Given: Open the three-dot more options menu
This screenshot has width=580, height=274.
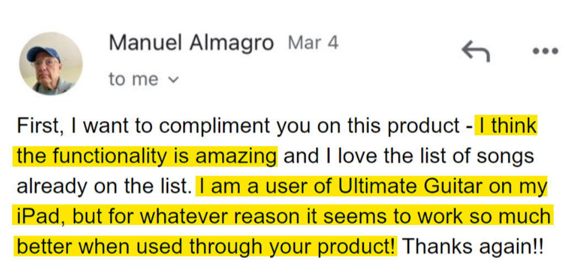Looking at the screenshot, I should pos(545,51).
